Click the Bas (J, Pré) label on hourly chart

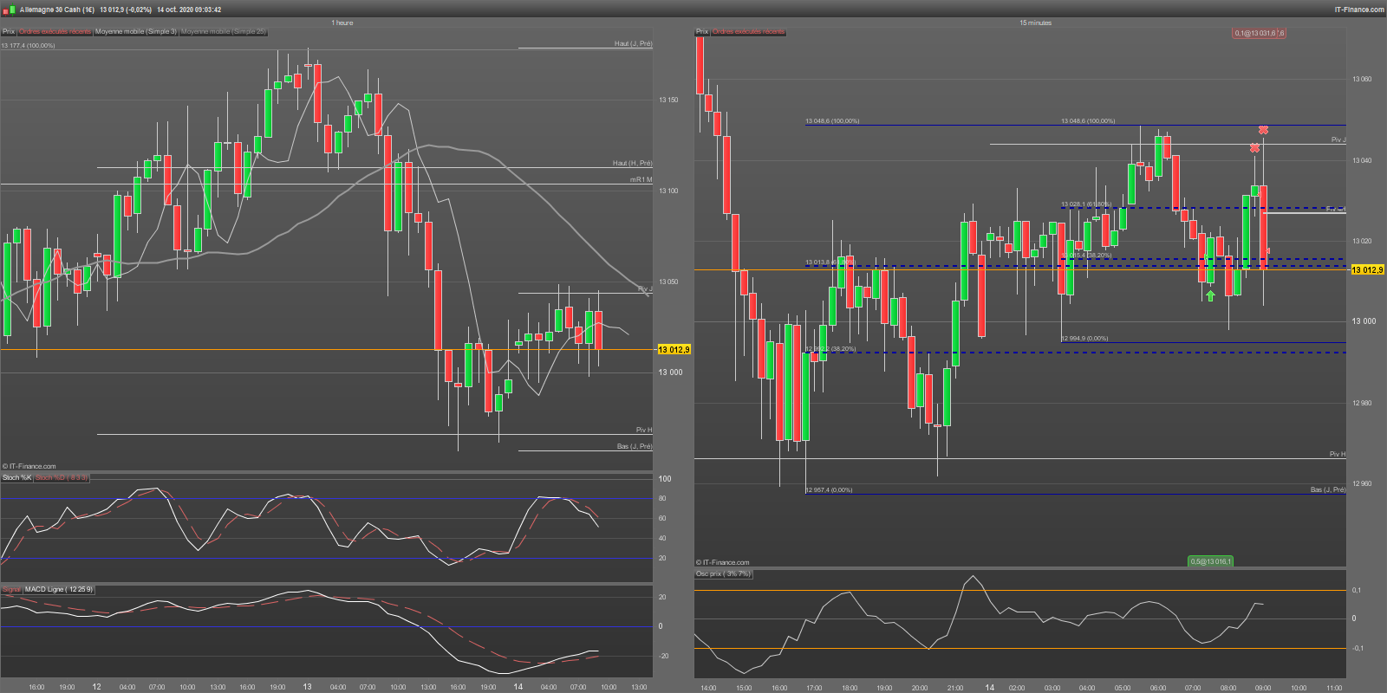[x=635, y=446]
